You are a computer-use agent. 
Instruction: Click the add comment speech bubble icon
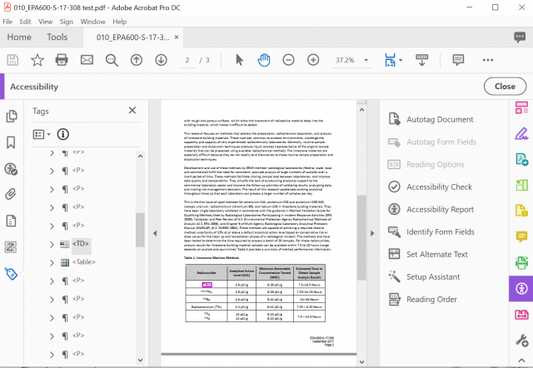point(457,60)
